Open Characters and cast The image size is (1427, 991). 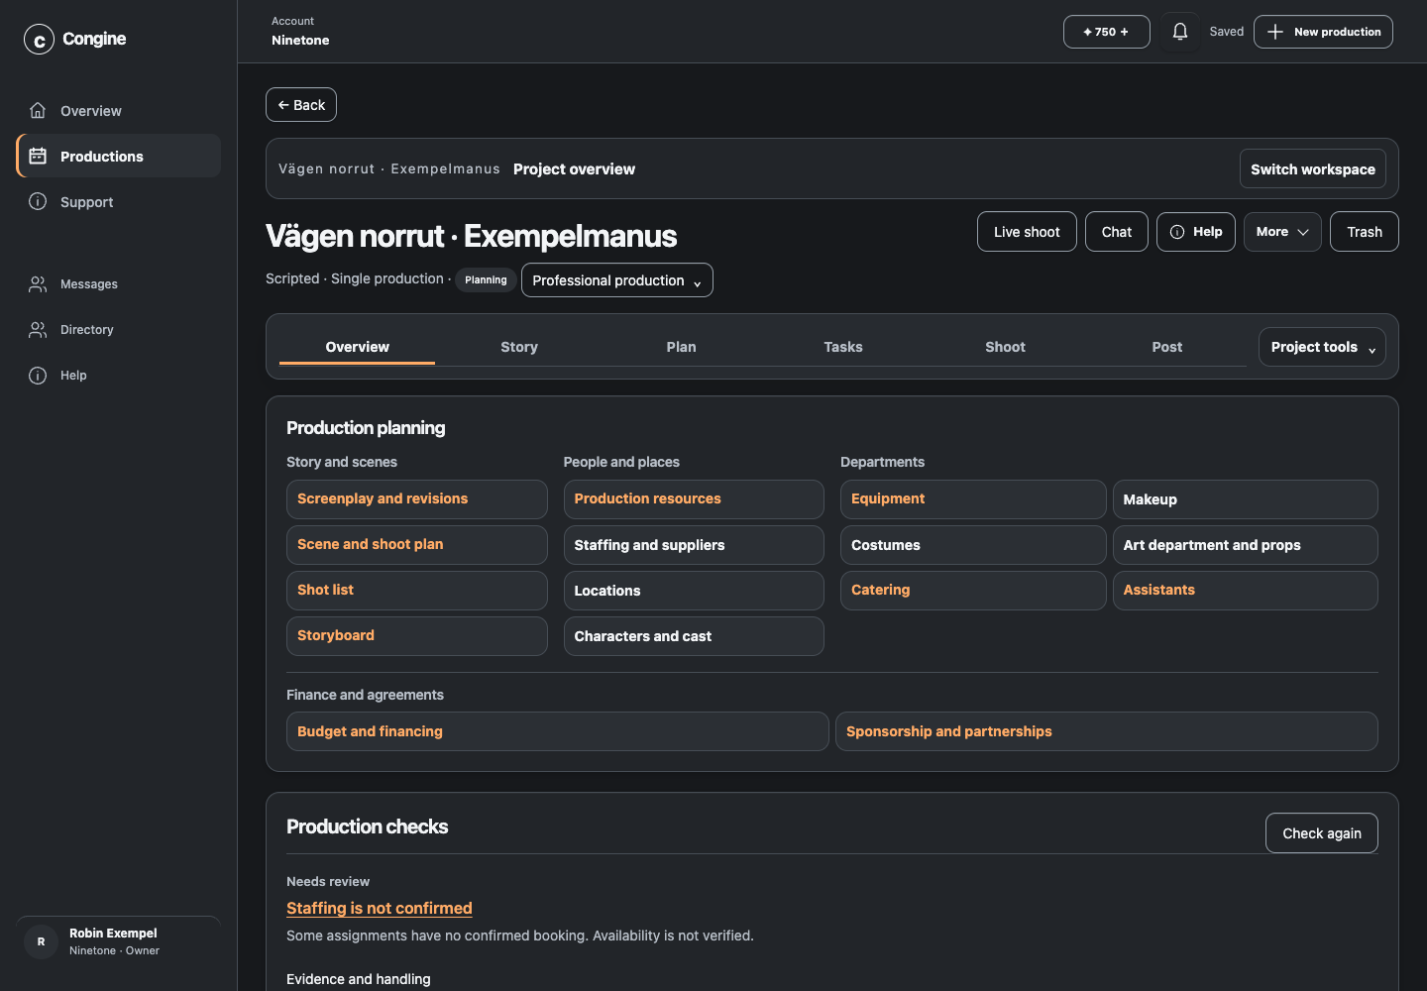[694, 636]
